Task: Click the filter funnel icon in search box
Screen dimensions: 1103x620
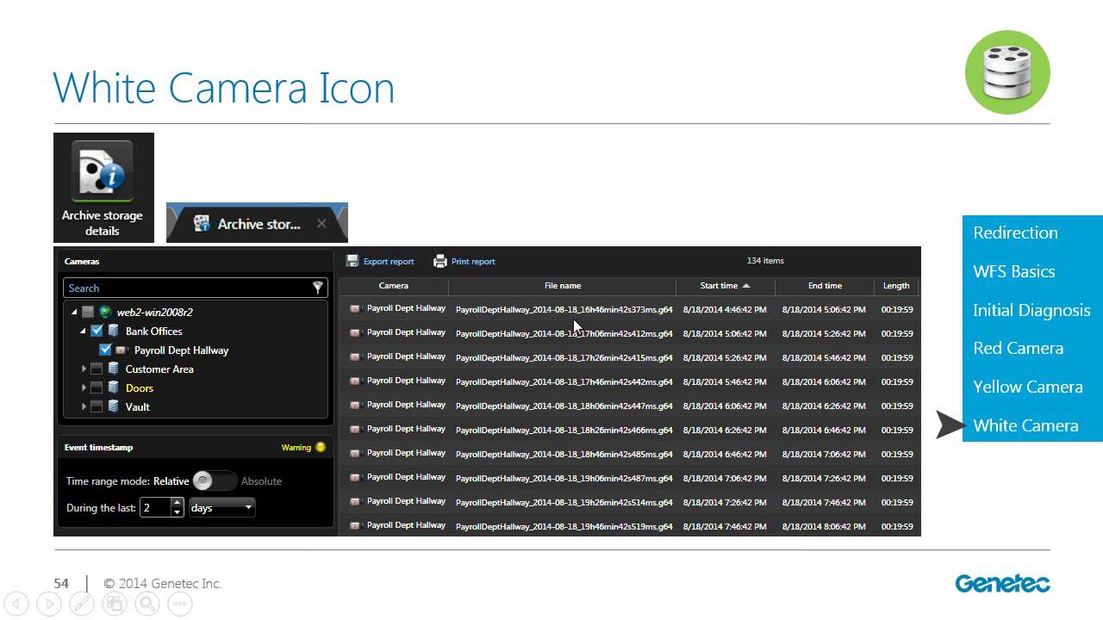Action: coord(317,288)
